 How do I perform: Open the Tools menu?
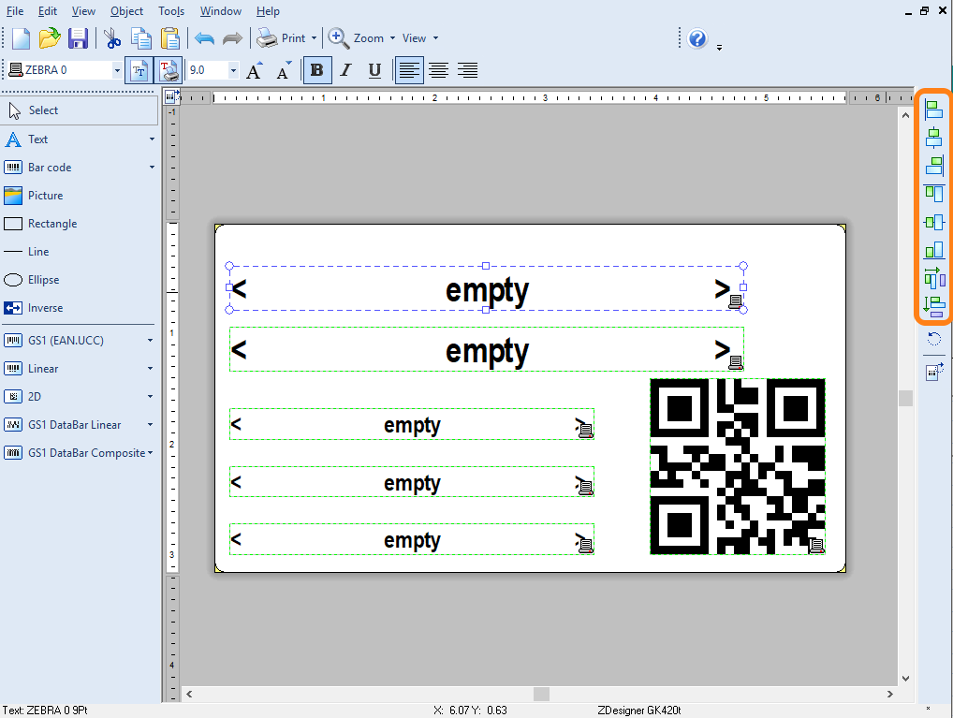(171, 11)
